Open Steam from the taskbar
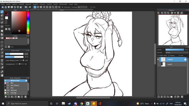189x106 pixels. (69, 104)
